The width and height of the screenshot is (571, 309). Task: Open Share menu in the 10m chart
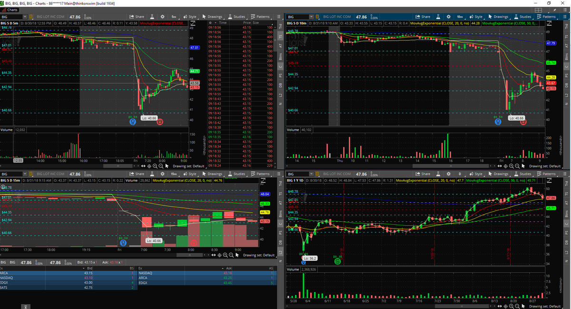tap(423, 17)
